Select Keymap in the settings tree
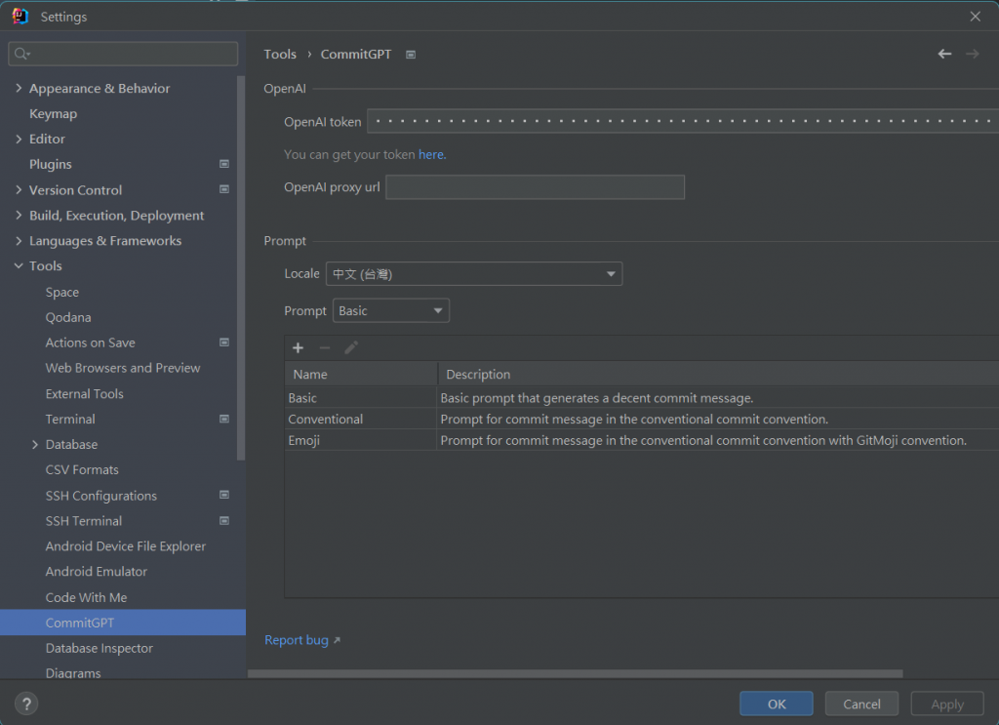The height and width of the screenshot is (725, 999). [x=53, y=114]
